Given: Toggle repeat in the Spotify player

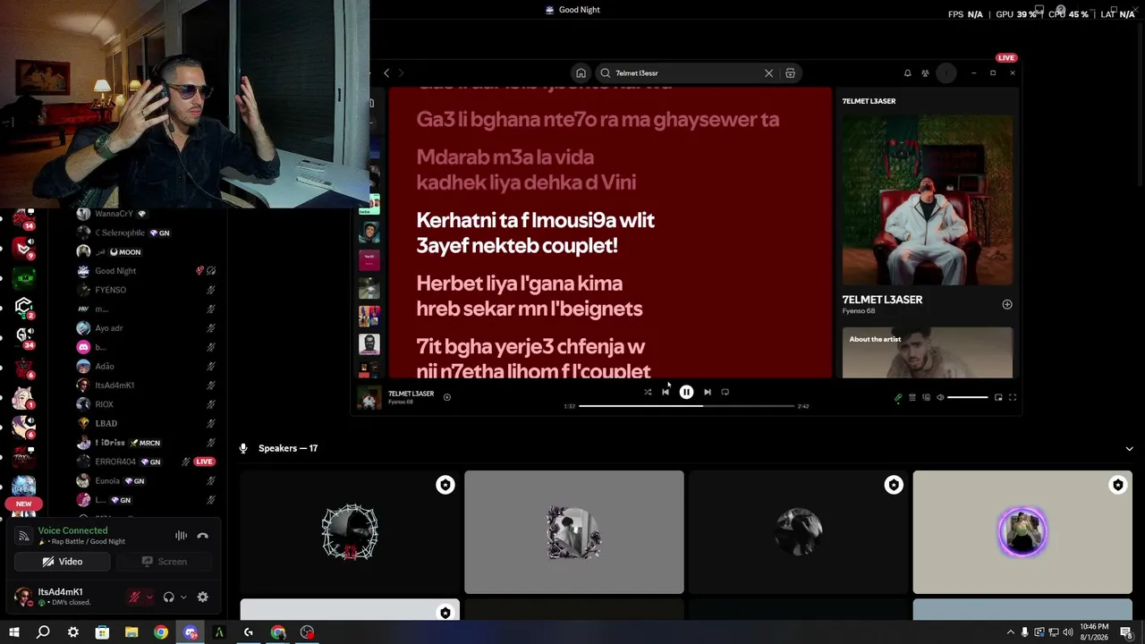Looking at the screenshot, I should (x=725, y=392).
